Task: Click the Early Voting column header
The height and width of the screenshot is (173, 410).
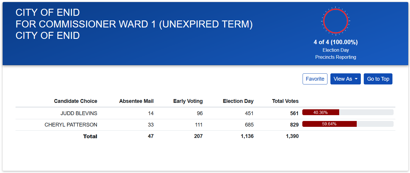Action: [x=188, y=101]
